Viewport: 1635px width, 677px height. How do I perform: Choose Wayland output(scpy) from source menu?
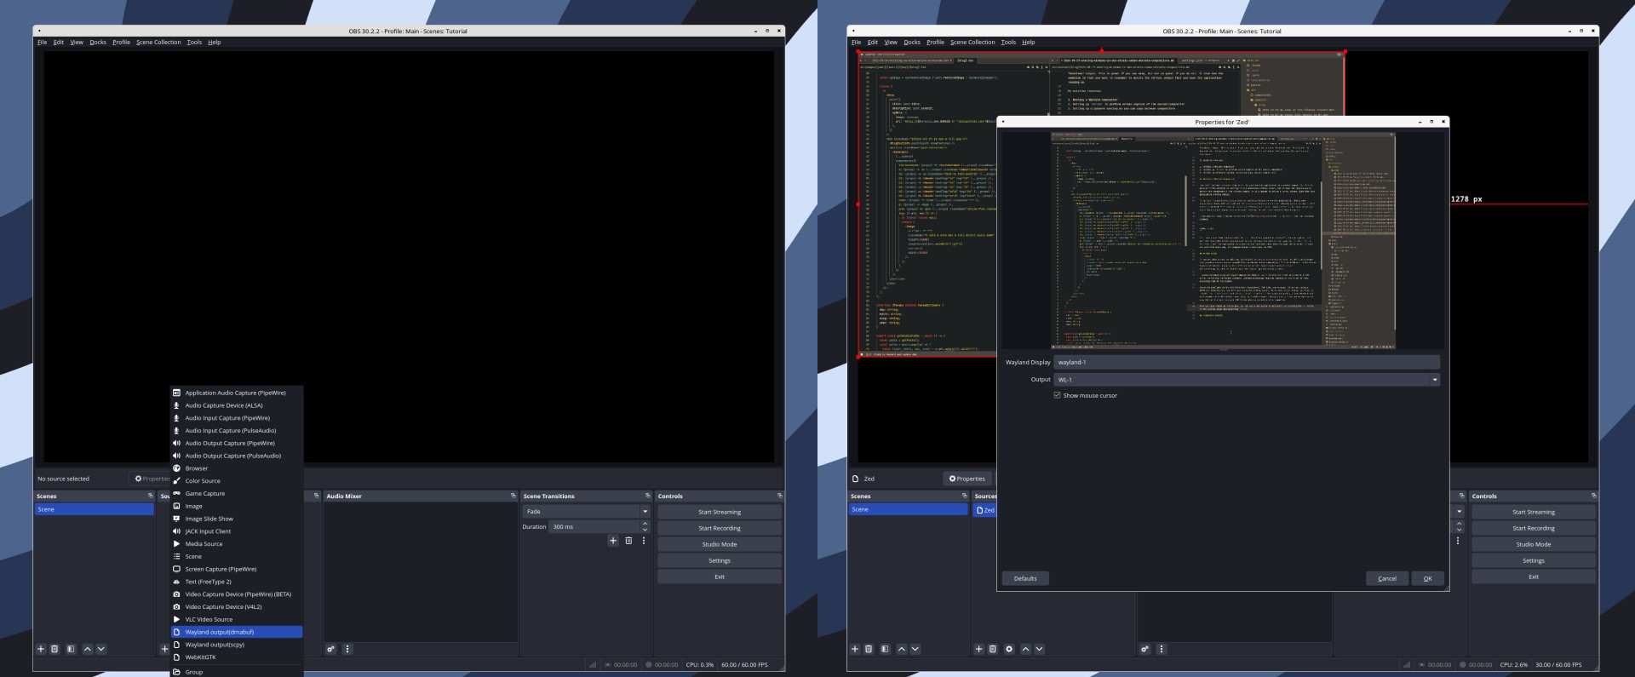pyautogui.click(x=237, y=645)
